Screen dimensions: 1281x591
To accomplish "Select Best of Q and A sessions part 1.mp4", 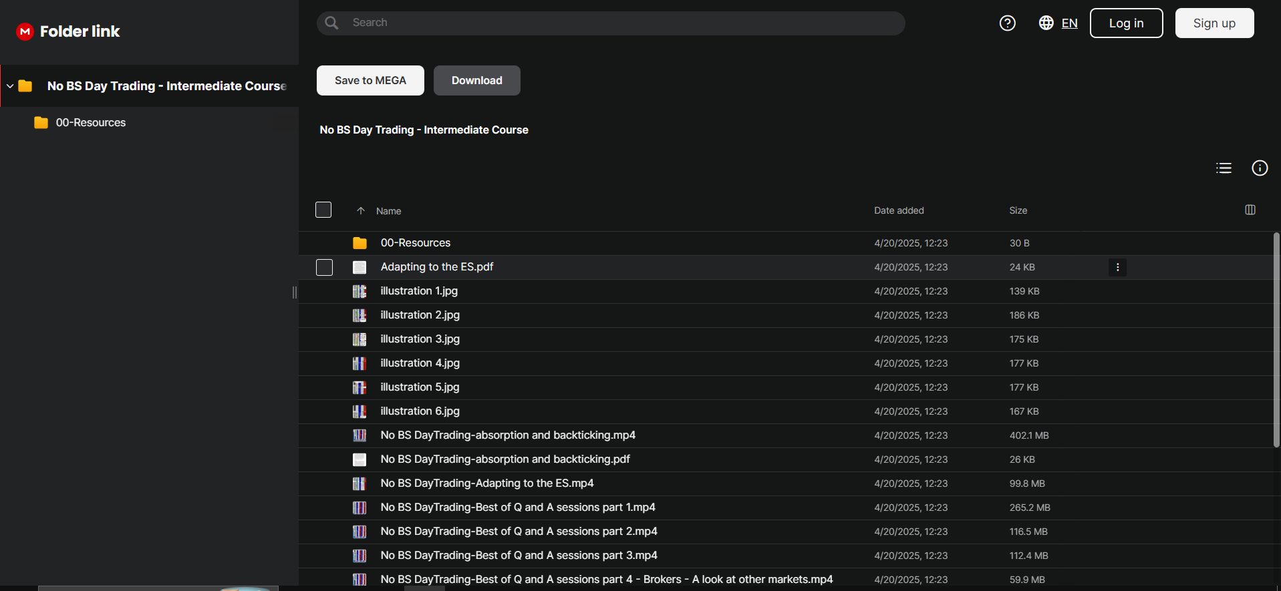I will point(518,508).
